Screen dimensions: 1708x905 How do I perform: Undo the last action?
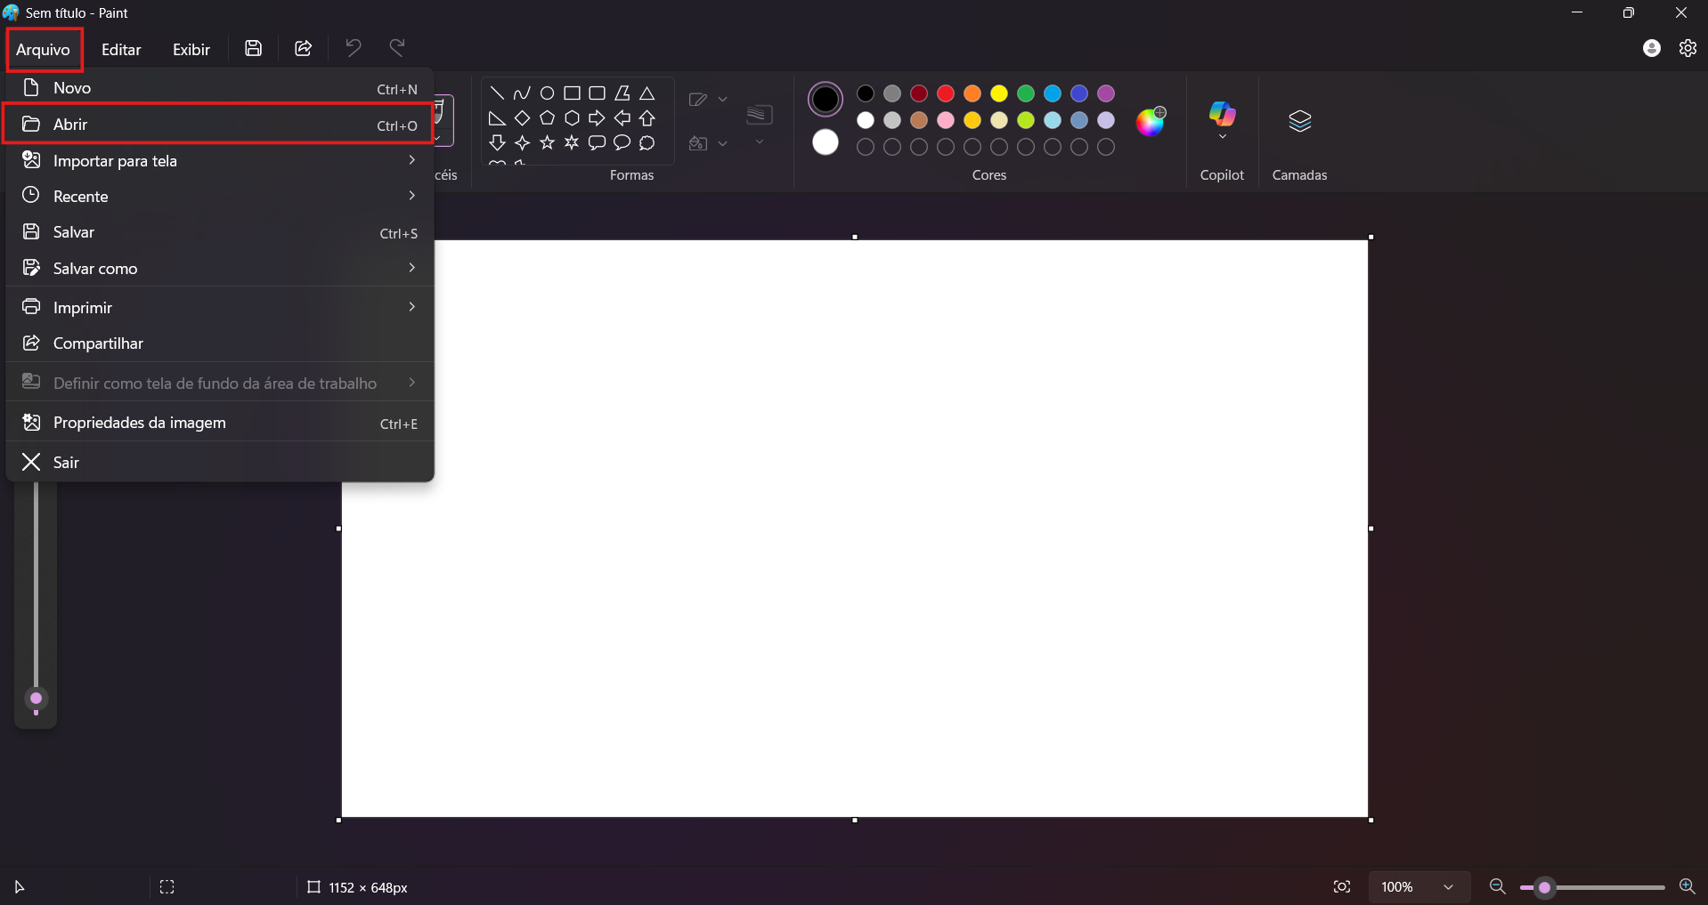pyautogui.click(x=354, y=48)
